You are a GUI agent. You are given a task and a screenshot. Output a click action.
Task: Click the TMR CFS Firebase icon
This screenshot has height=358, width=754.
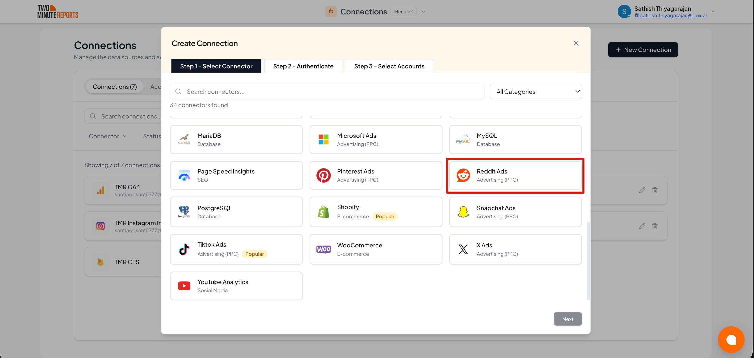click(x=100, y=262)
